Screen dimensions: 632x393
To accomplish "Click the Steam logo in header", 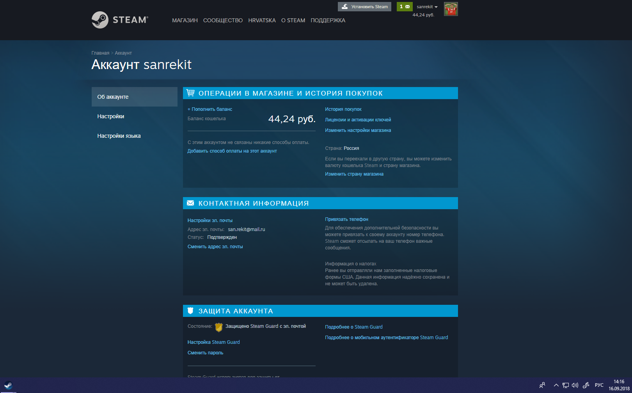I will (x=120, y=20).
